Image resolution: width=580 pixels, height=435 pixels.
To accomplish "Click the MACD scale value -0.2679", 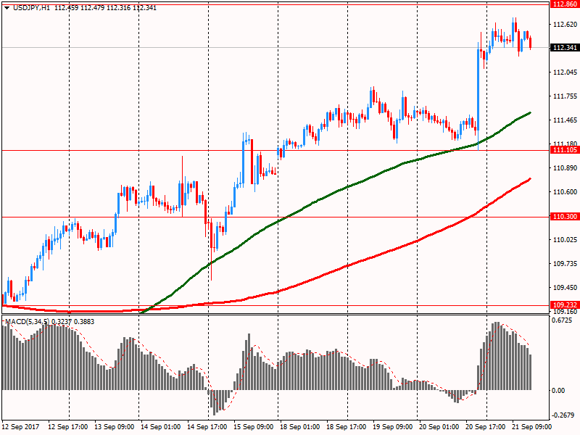I will point(563,415).
